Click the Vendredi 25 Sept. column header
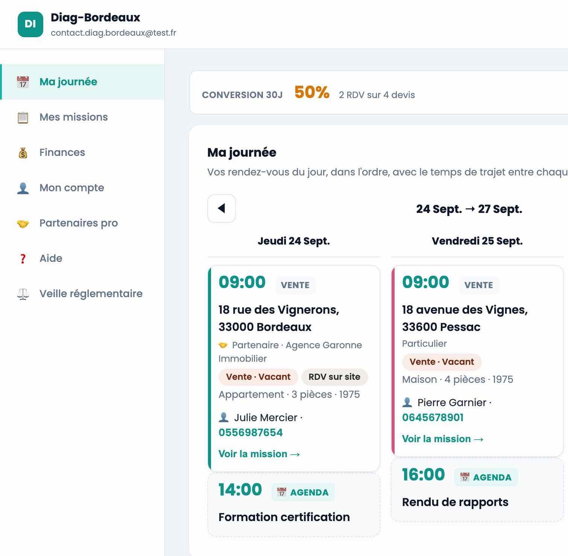This screenshot has height=556, width=568. coord(477,241)
